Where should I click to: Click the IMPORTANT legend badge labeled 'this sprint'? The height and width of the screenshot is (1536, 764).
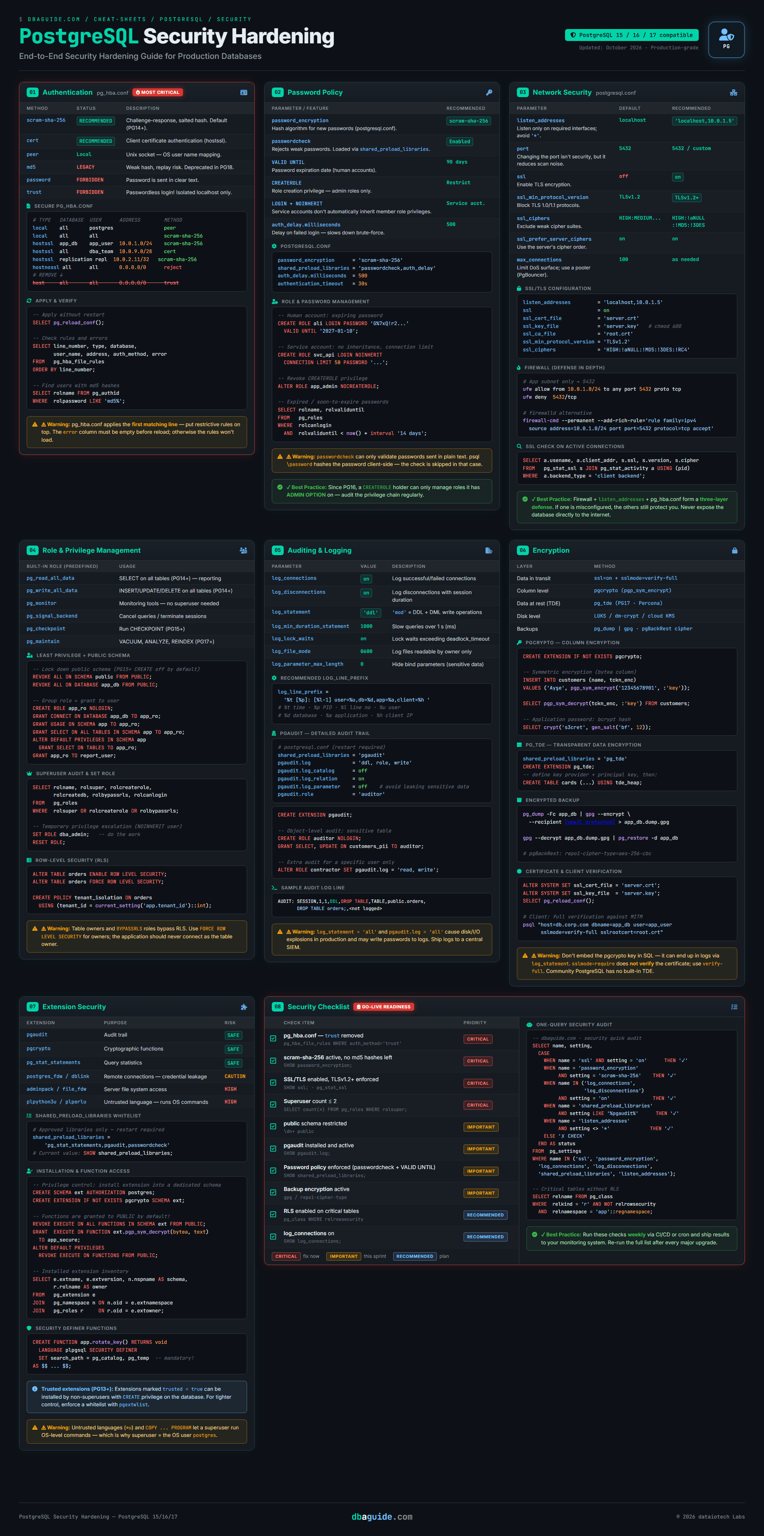click(x=343, y=1256)
